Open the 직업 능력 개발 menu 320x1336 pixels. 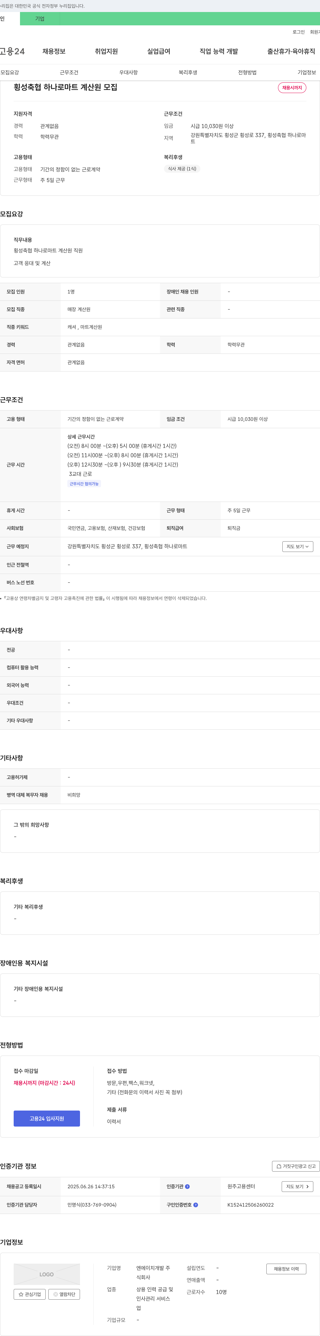tap(219, 51)
